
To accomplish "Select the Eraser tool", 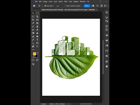I will tap(37, 30).
